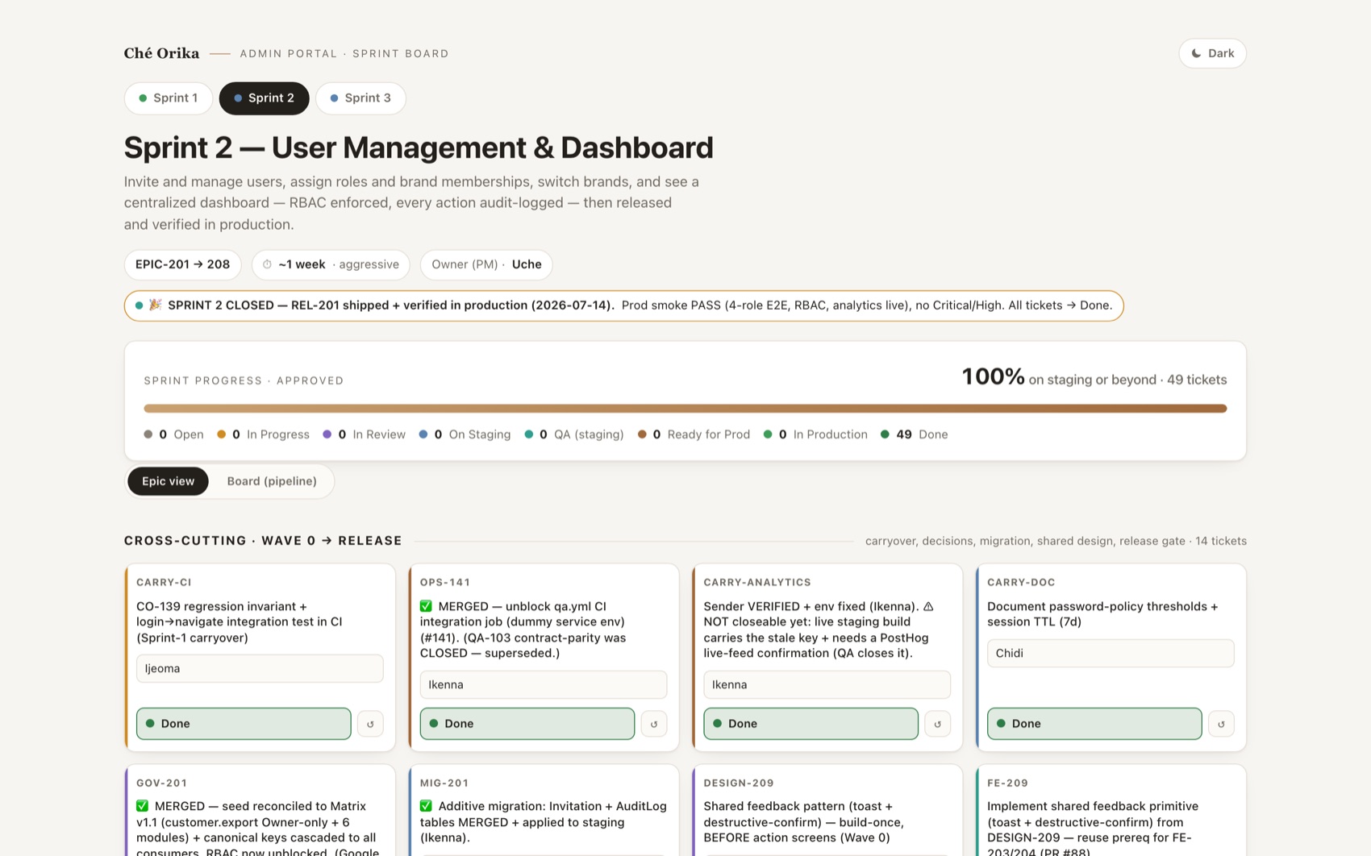Click 'CO-139 regression invariant' description
This screenshot has width=1371, height=856.
pyautogui.click(x=240, y=622)
